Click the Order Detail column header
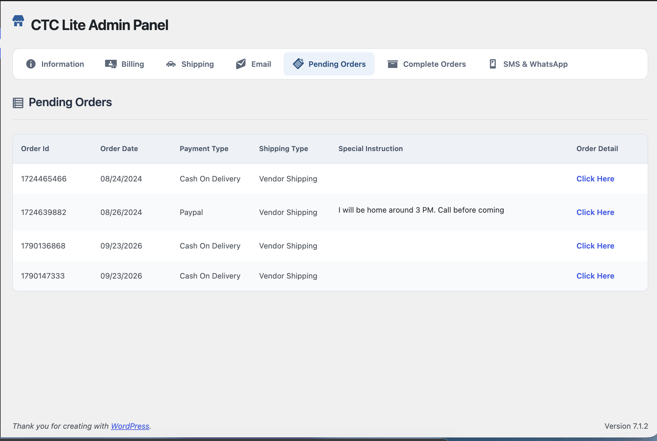Image resolution: width=657 pixels, height=441 pixels. coord(597,149)
